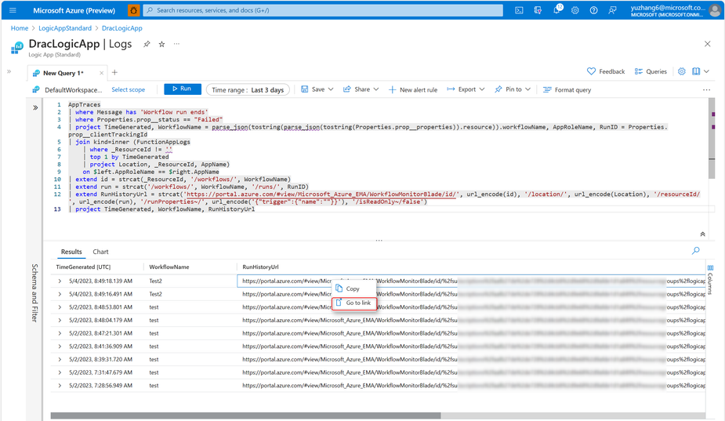Expand the 5/2/2023, 8:48:04.179 AM row
725x421 pixels.
pos(60,320)
